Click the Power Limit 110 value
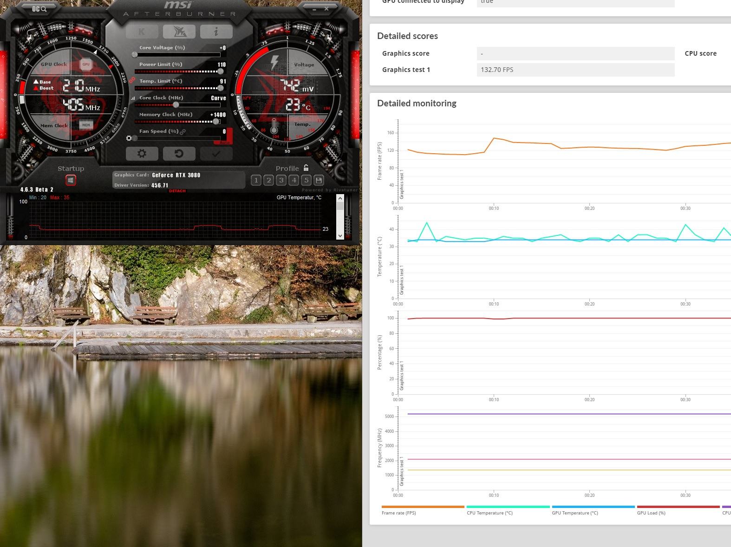The width and height of the screenshot is (731, 547). pyautogui.click(x=222, y=65)
